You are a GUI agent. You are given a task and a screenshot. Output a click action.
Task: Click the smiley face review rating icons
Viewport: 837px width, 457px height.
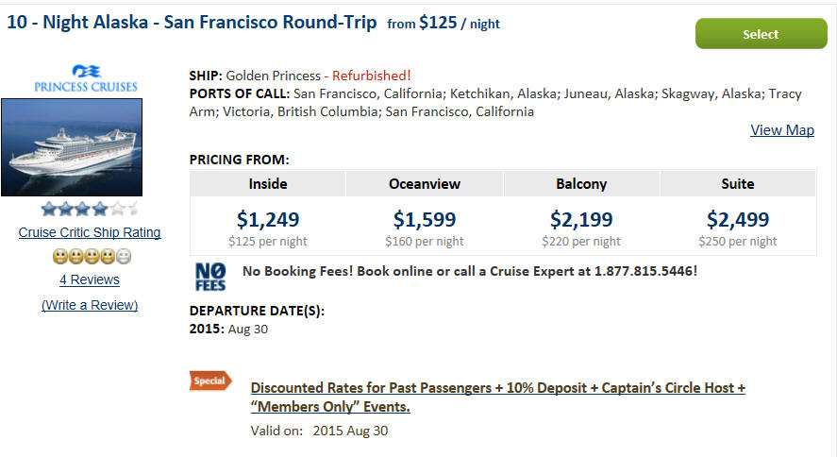coord(92,257)
